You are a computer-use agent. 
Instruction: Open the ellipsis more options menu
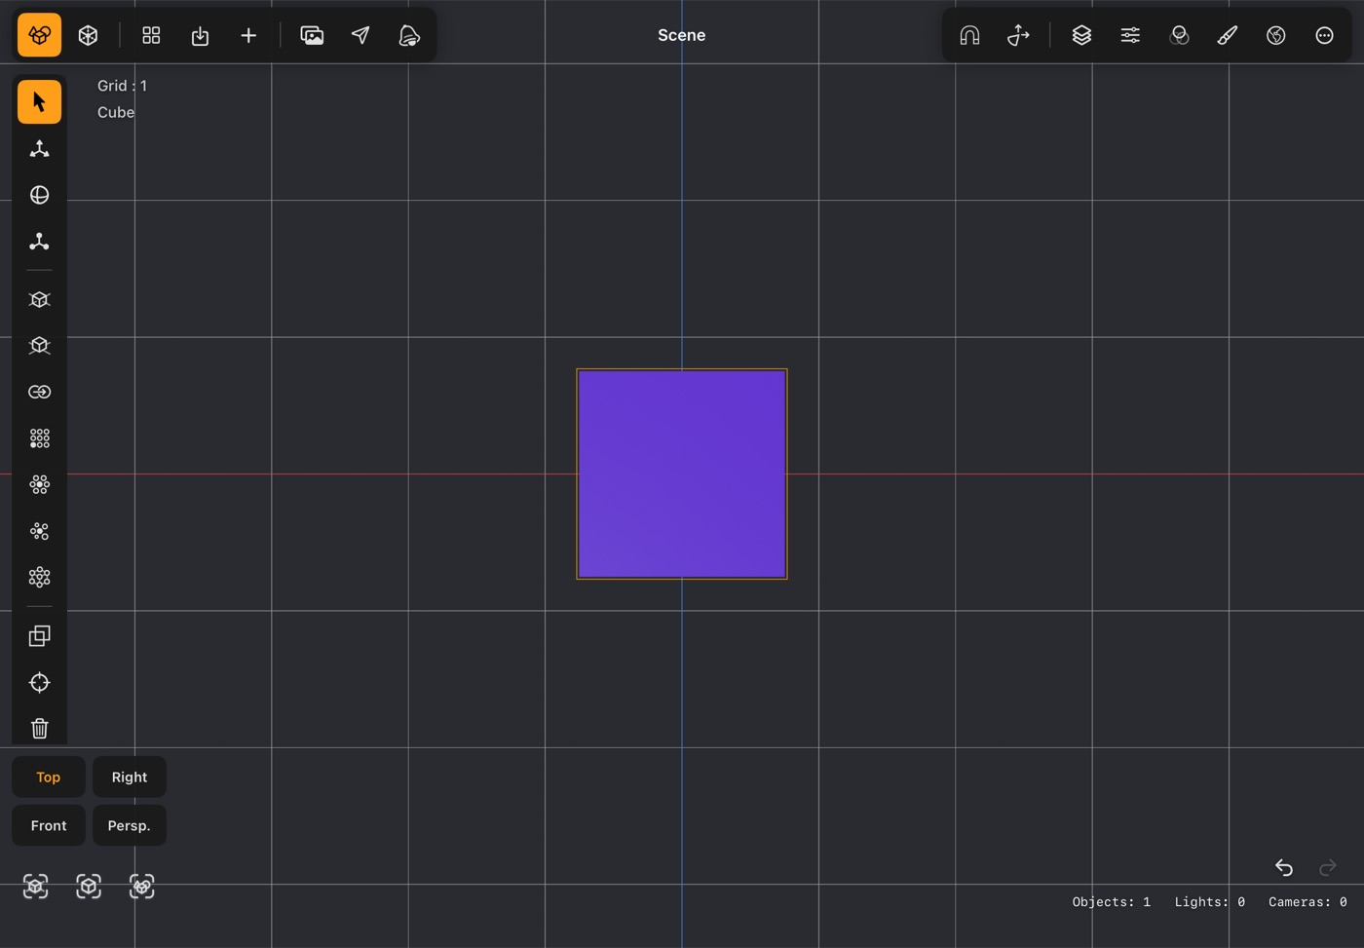tap(1324, 35)
